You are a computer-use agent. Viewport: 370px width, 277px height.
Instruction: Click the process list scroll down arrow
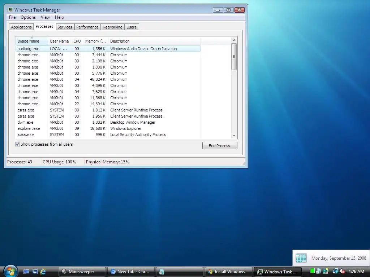coord(234,136)
